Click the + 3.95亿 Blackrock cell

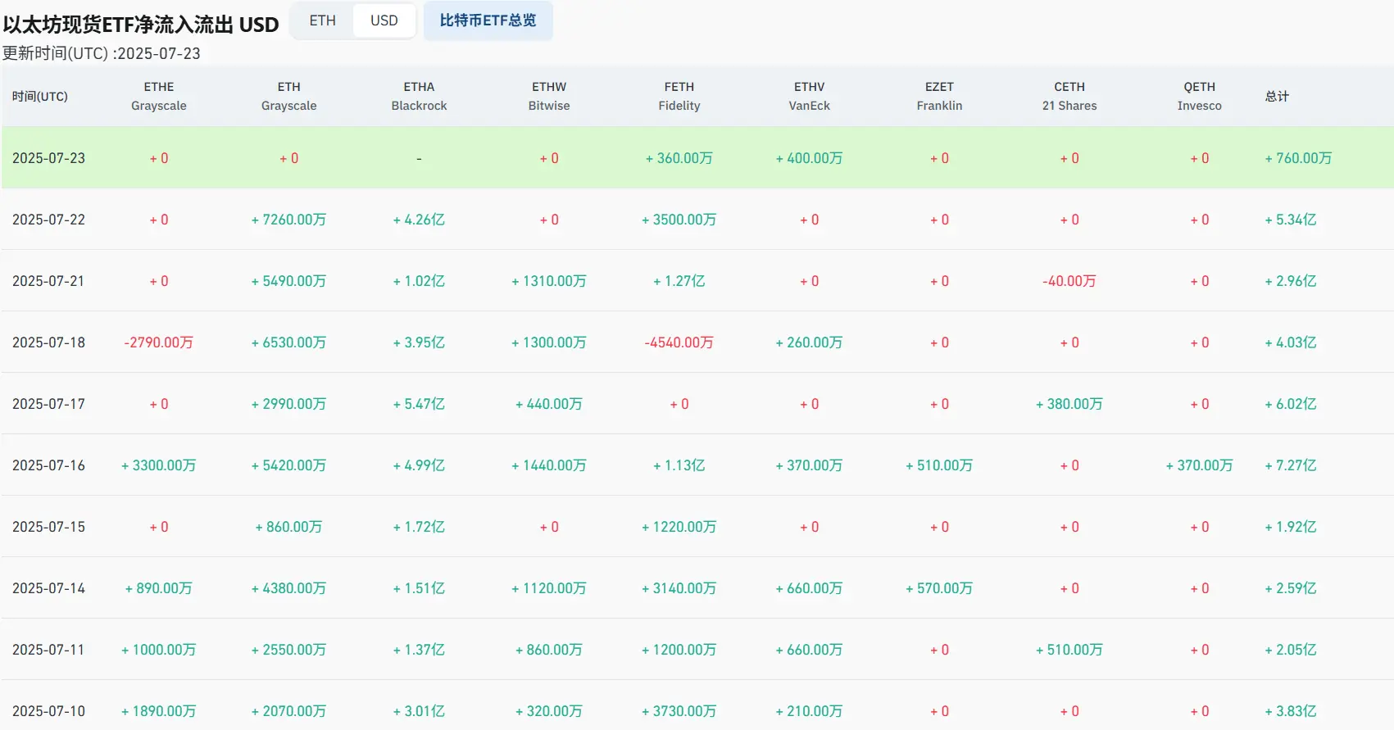(x=419, y=342)
